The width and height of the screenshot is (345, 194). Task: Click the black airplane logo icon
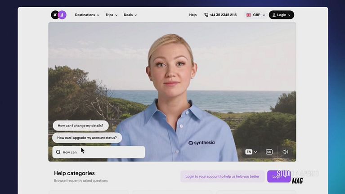point(55,15)
